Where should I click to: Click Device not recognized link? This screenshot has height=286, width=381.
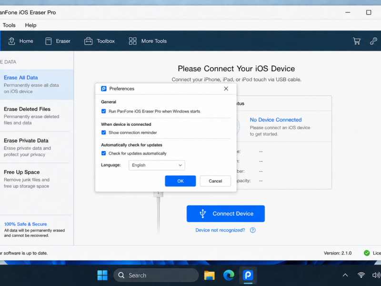pyautogui.click(x=220, y=230)
